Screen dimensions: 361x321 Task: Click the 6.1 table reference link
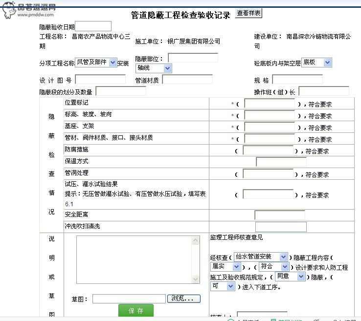(x=69, y=204)
